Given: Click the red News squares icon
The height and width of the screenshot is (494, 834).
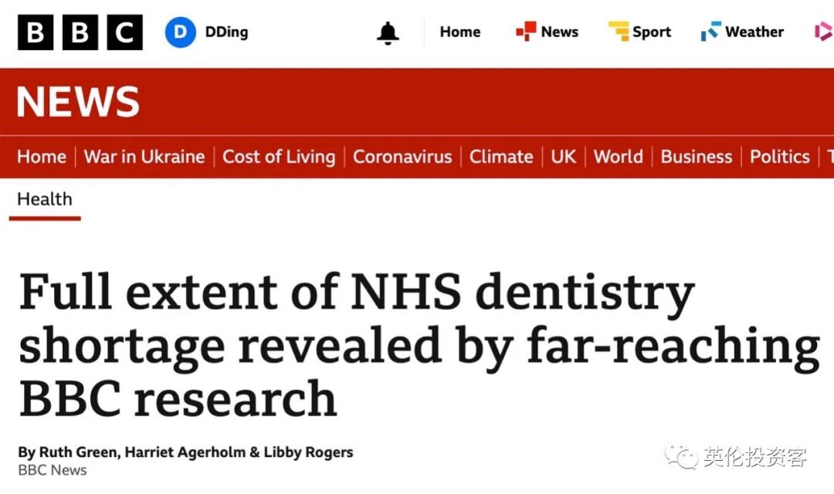Looking at the screenshot, I should 526,32.
